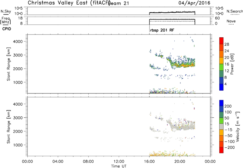243x168 pixels.
Task: Click the date label '04/Apr/2016'
Action: (194, 3)
